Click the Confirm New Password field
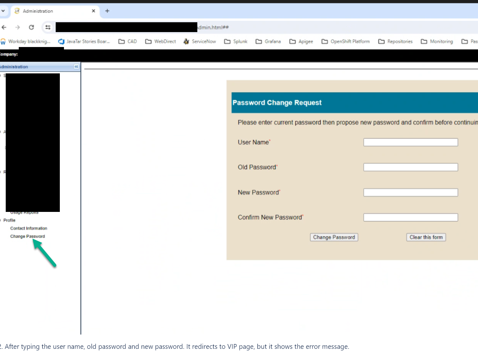The image size is (478, 352). [411, 217]
